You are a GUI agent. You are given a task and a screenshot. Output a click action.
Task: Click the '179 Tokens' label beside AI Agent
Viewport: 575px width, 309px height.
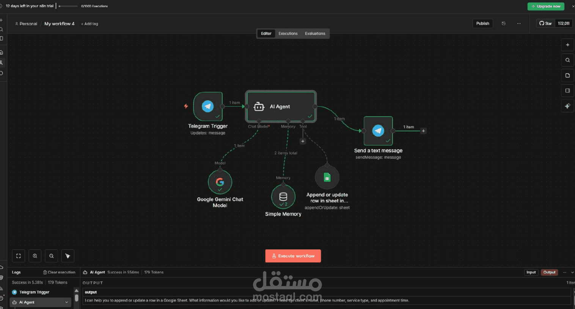[154, 272]
